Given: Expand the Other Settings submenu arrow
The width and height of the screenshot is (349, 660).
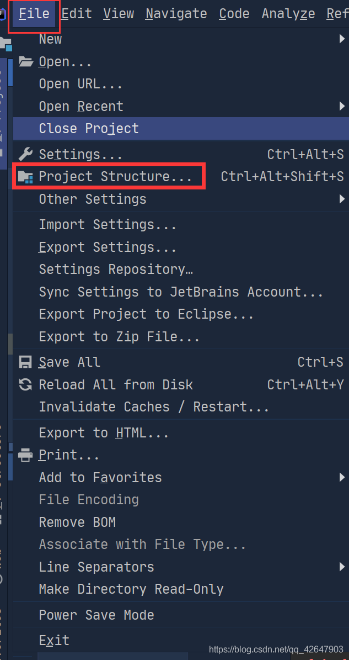Looking at the screenshot, I should coord(342,199).
